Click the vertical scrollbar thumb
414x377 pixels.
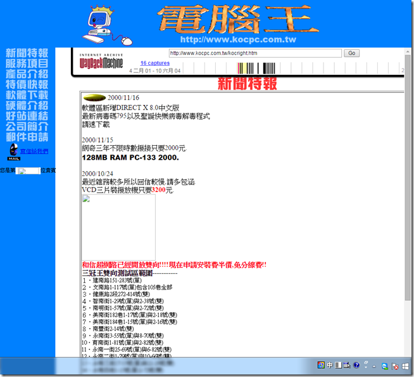tap(408, 177)
